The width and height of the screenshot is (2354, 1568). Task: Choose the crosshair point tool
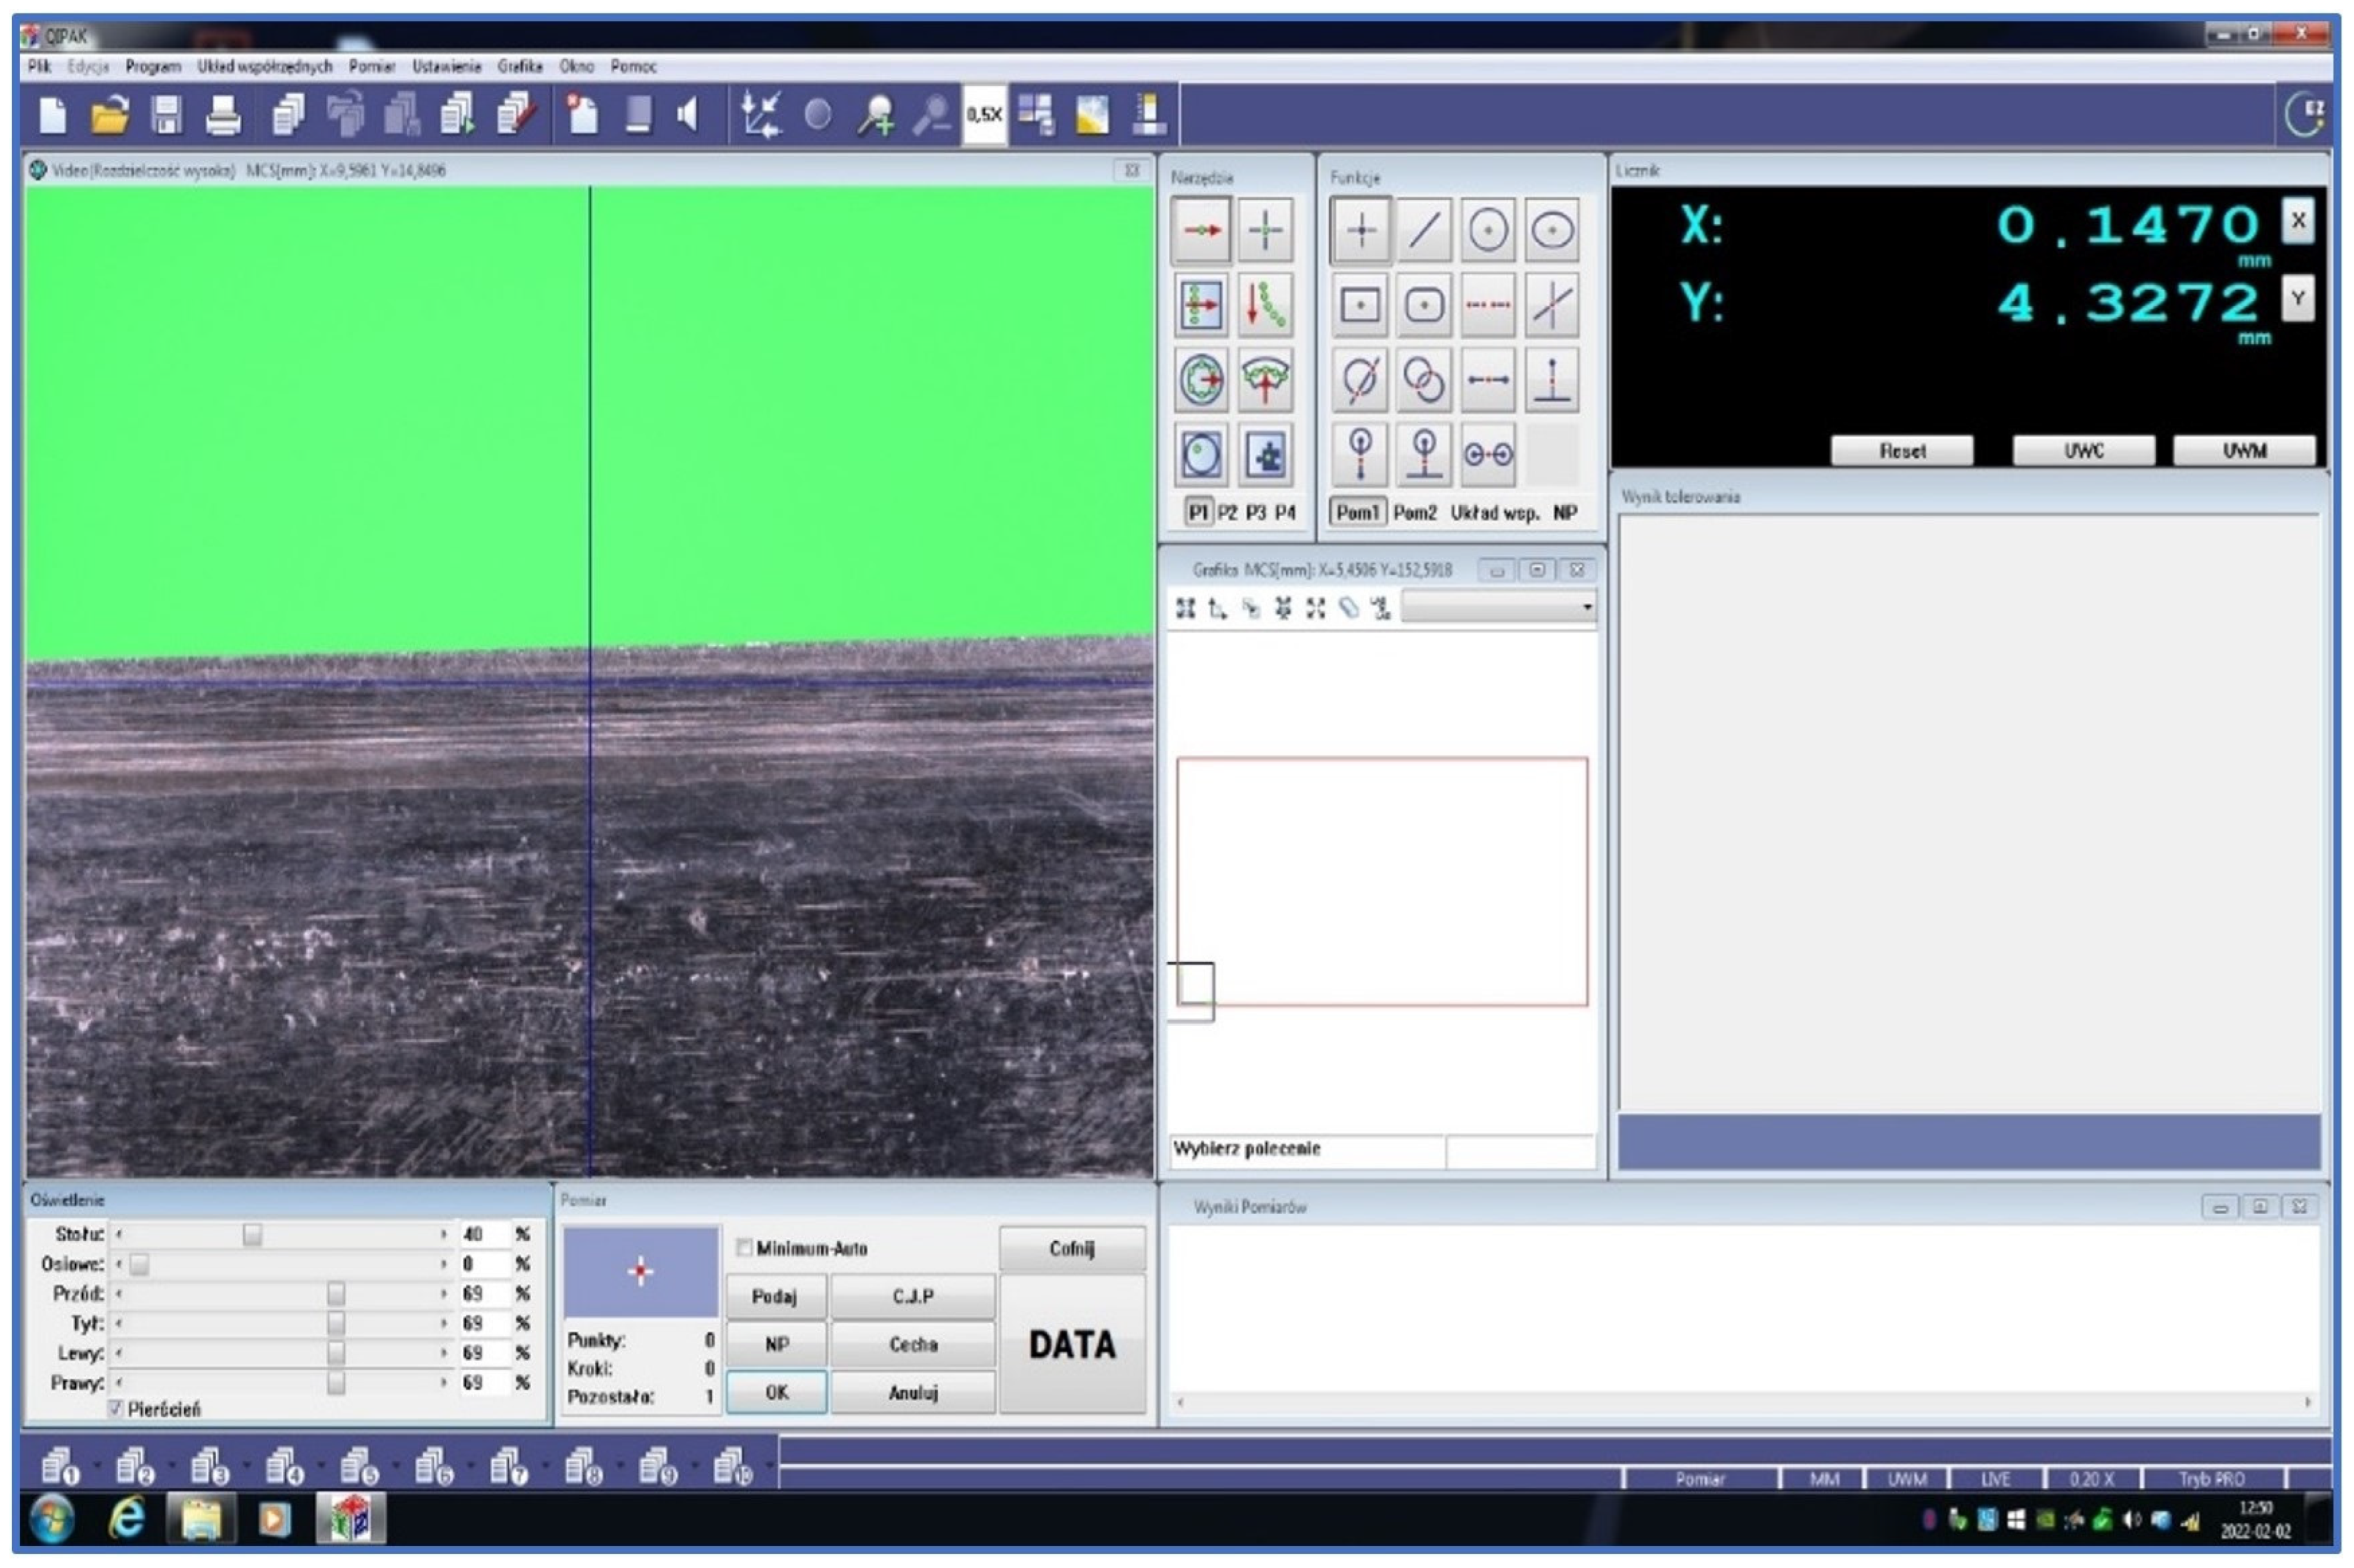(x=1264, y=230)
